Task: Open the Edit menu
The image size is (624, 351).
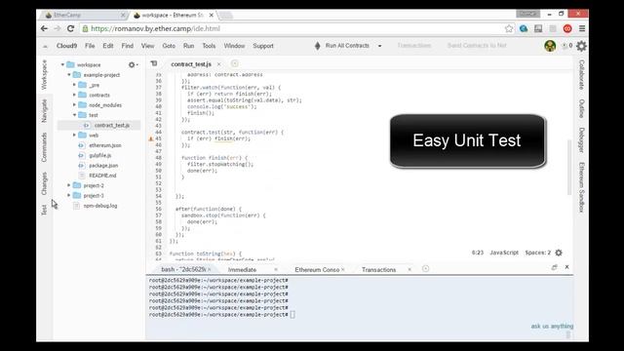Action: click(108, 46)
